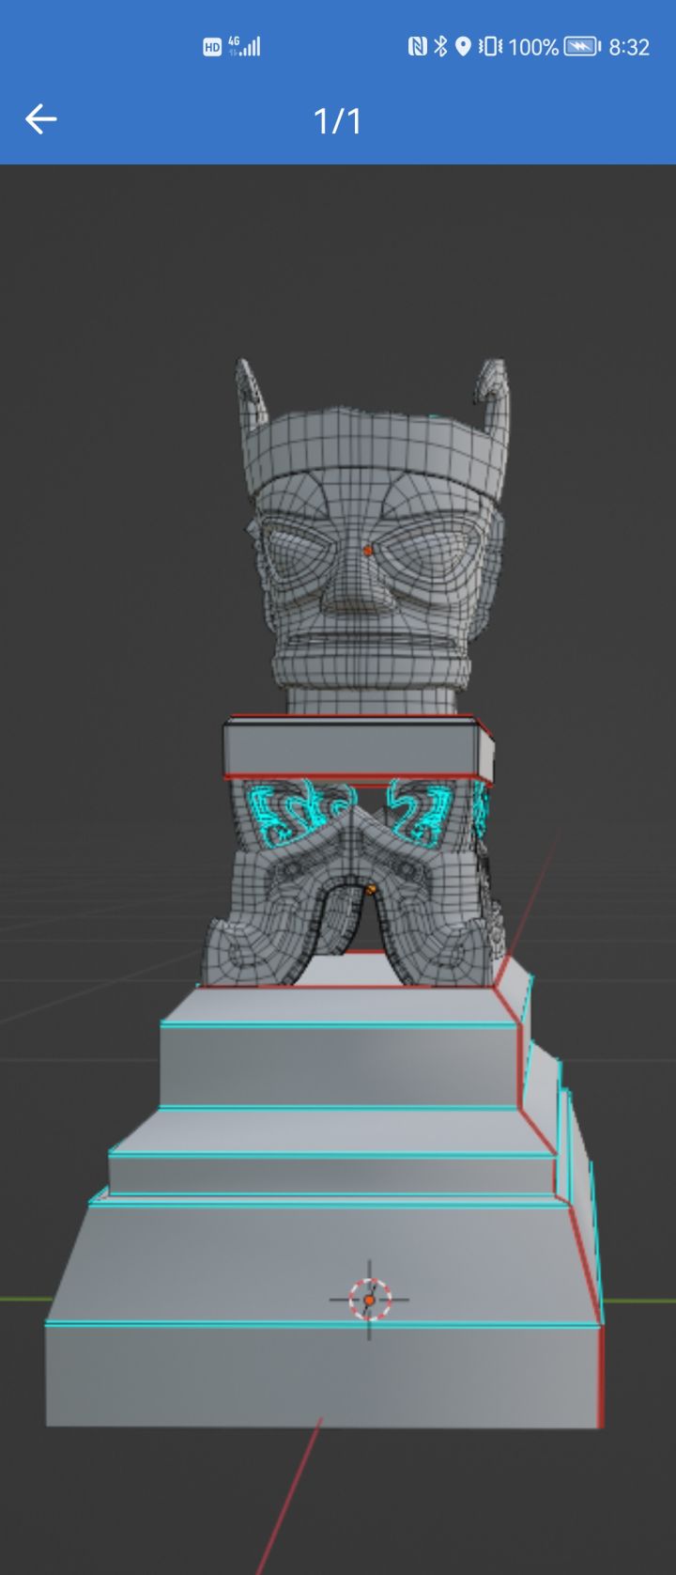Tap the HD call indicator icon
676x1575 pixels.
[x=212, y=47]
